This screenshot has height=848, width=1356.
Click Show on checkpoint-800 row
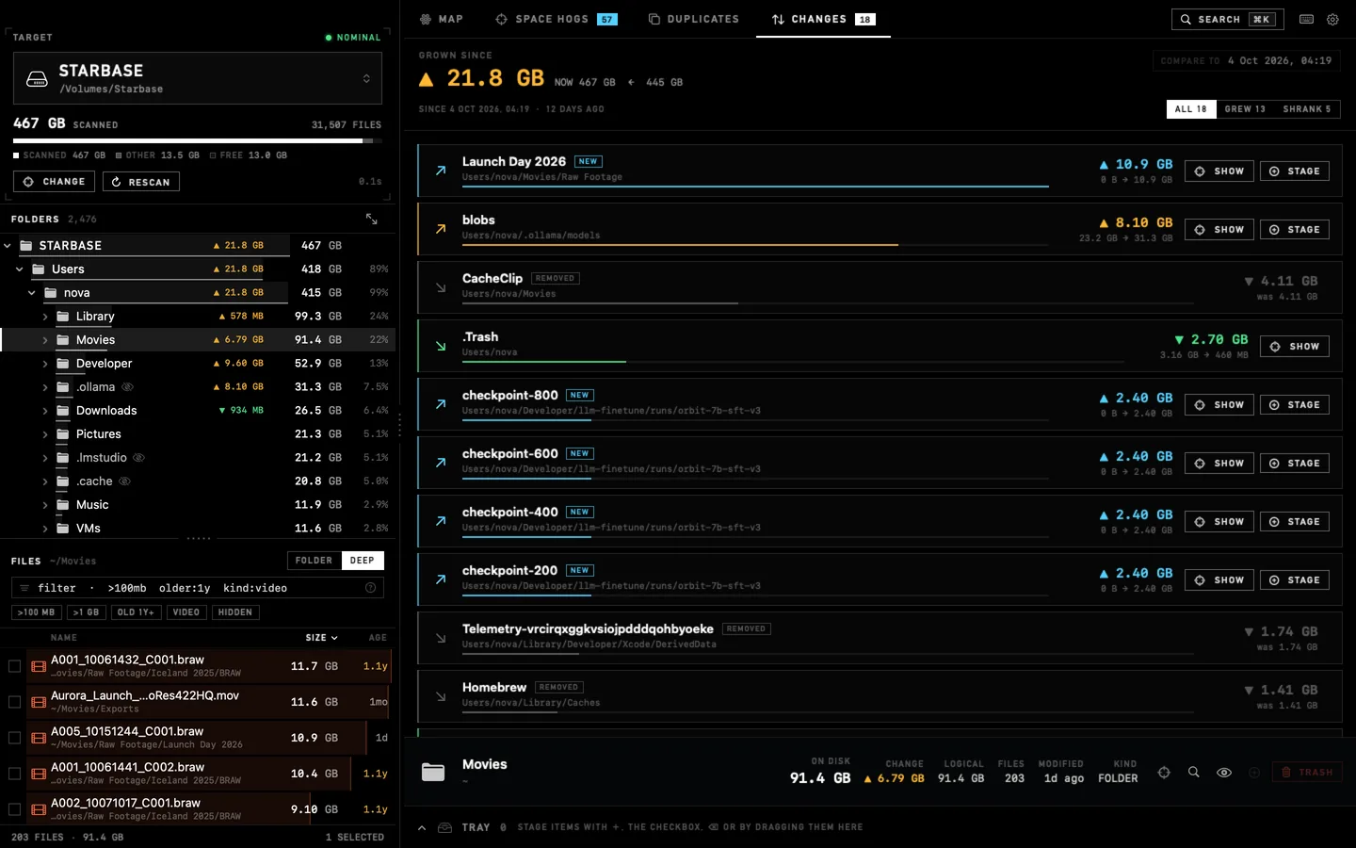(1219, 404)
